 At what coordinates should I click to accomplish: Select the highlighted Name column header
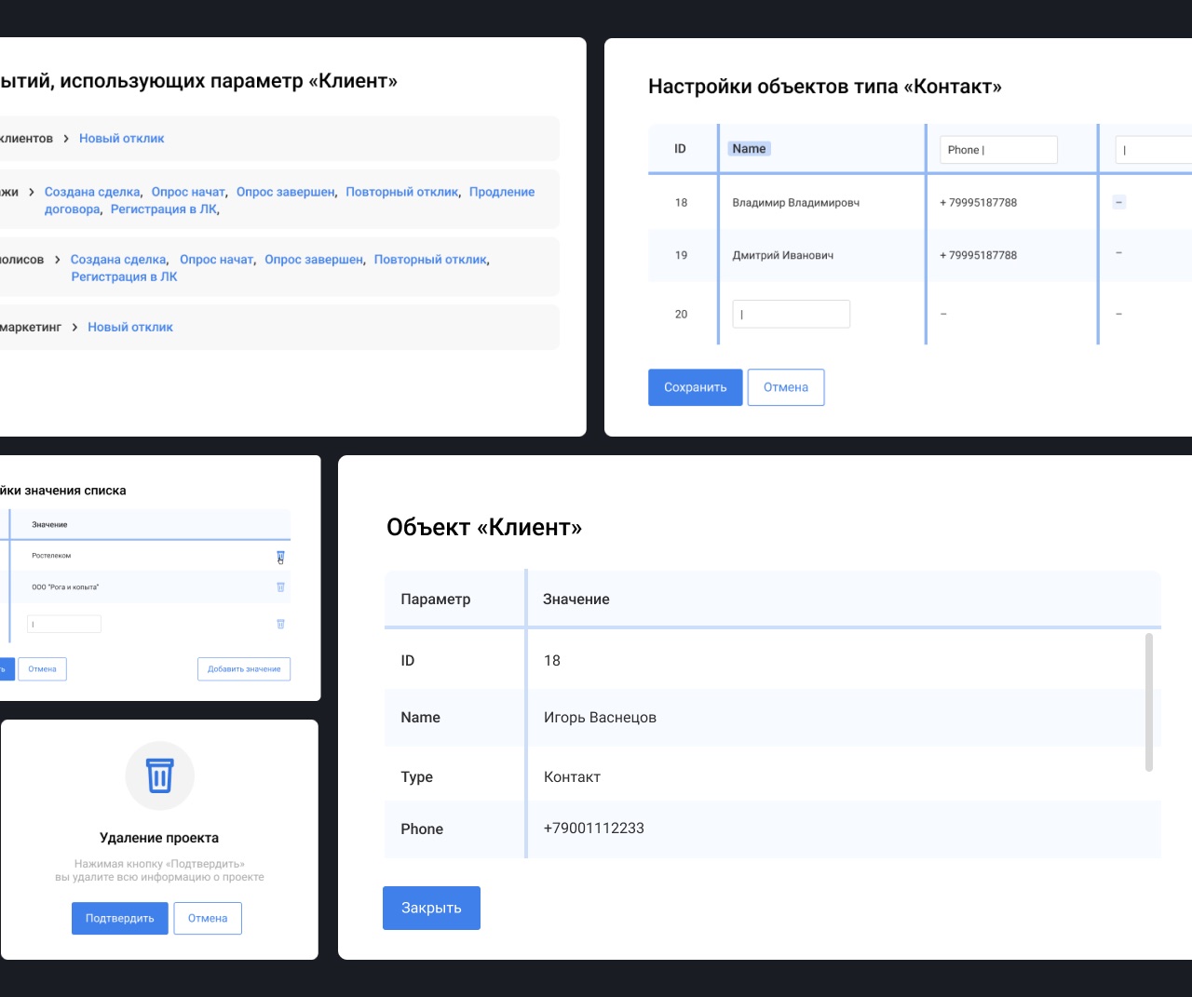749,149
